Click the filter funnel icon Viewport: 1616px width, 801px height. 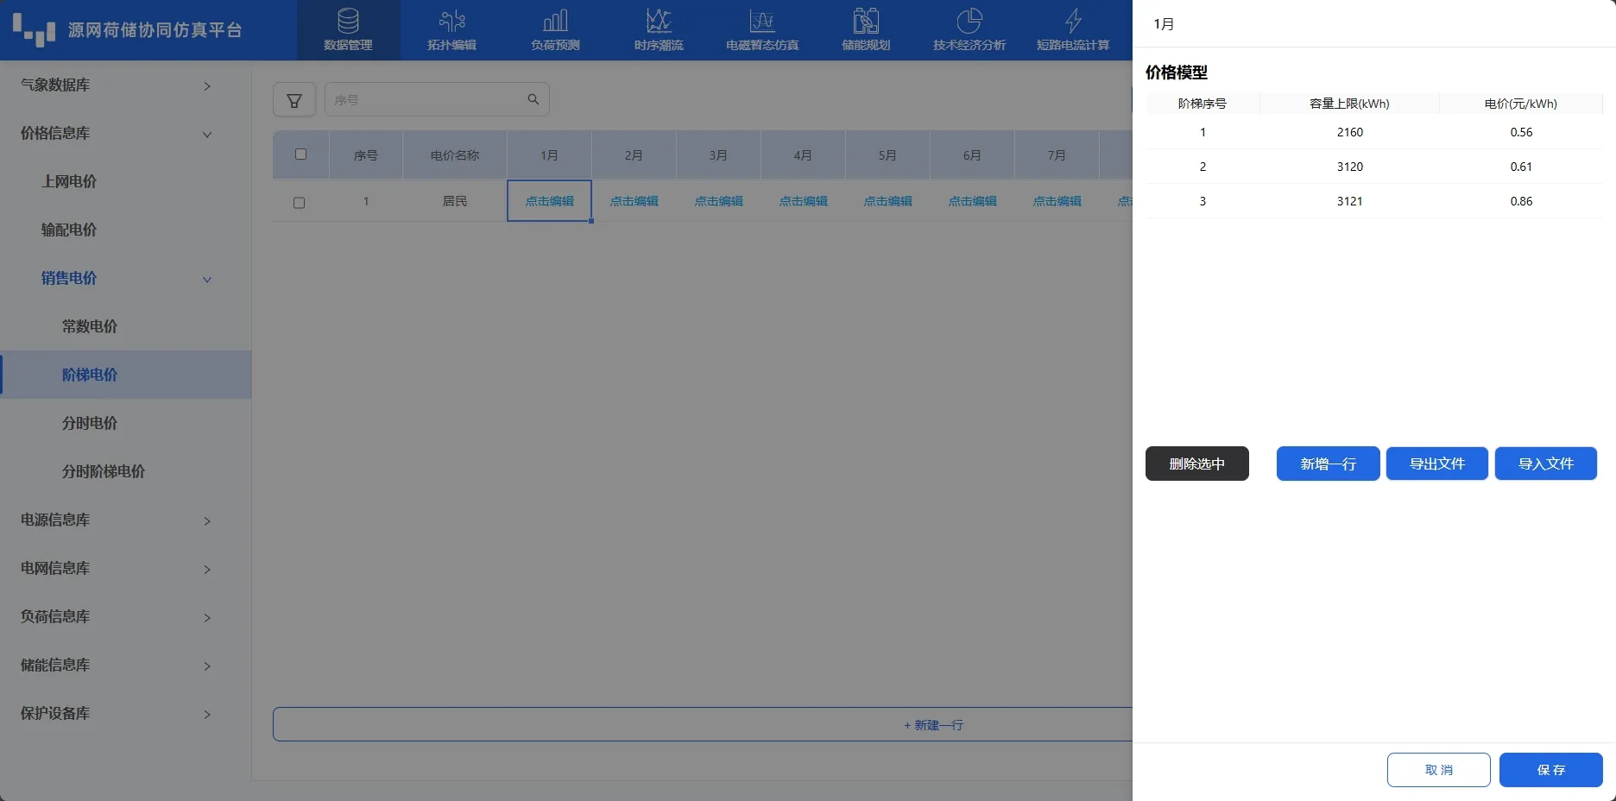click(x=294, y=100)
